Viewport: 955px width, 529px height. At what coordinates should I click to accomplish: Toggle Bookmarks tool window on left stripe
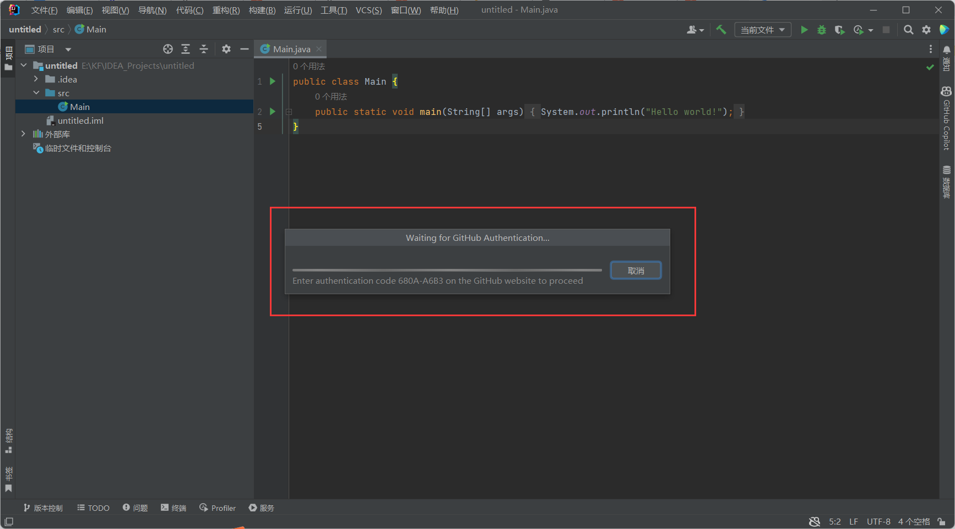point(8,479)
